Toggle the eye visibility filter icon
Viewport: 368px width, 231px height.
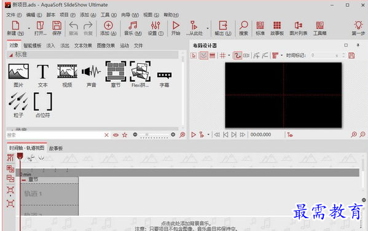[x=115, y=135]
